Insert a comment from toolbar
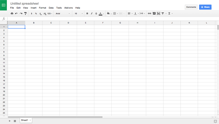 [154, 14]
